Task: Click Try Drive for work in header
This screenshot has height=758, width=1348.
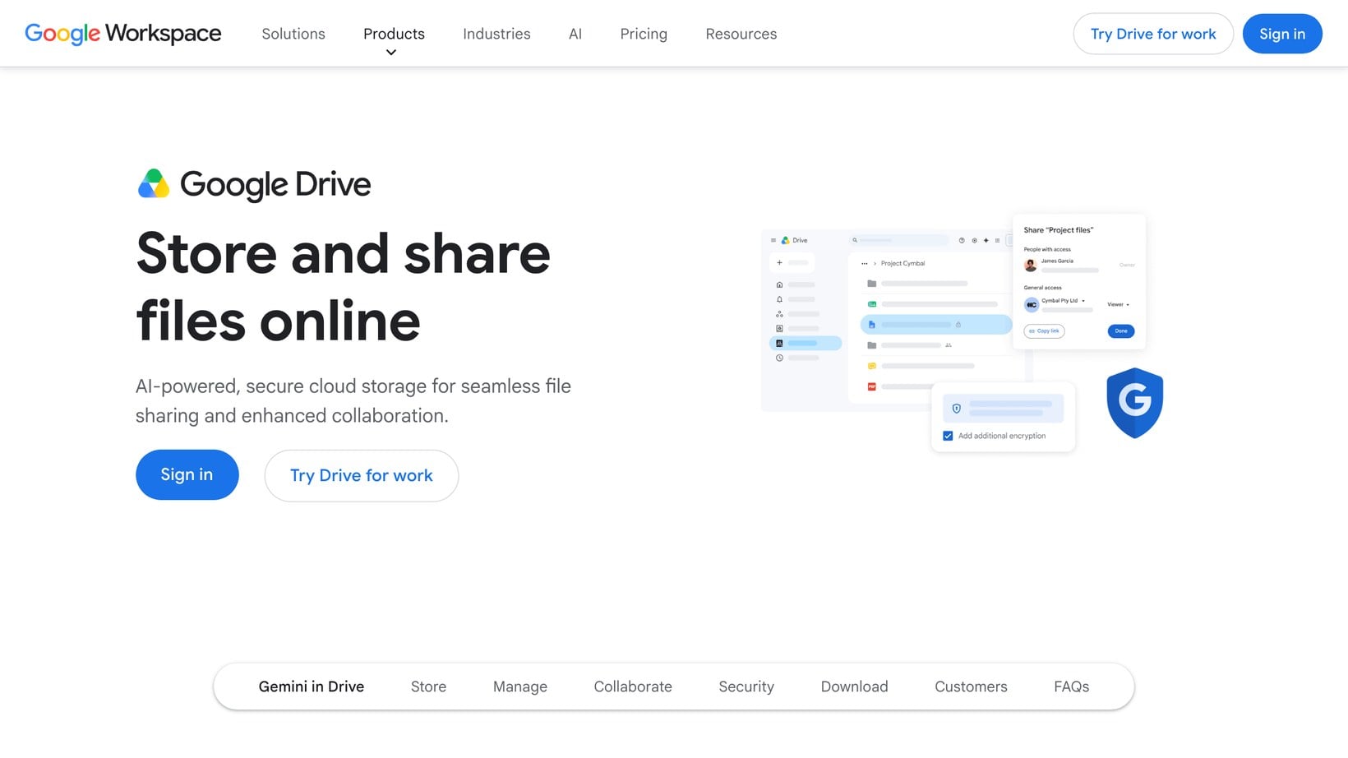Action: point(1153,34)
